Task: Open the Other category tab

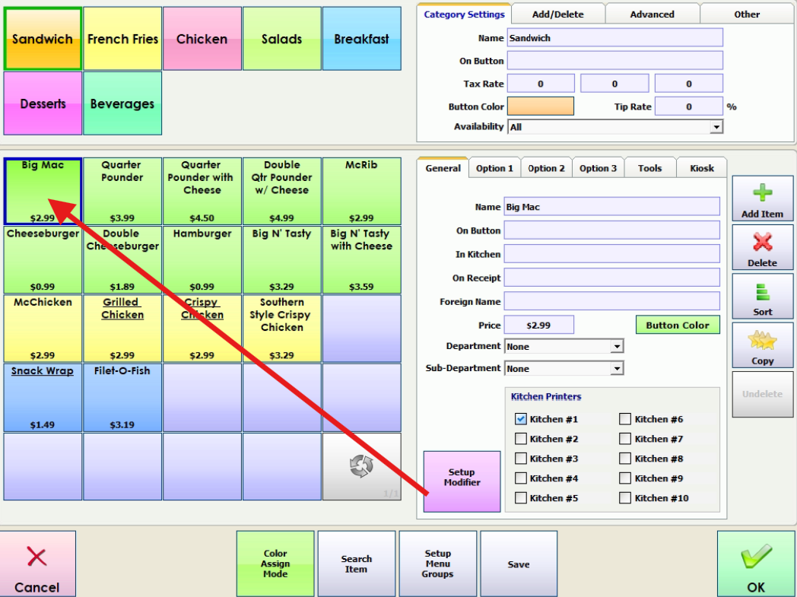Action: (x=747, y=14)
